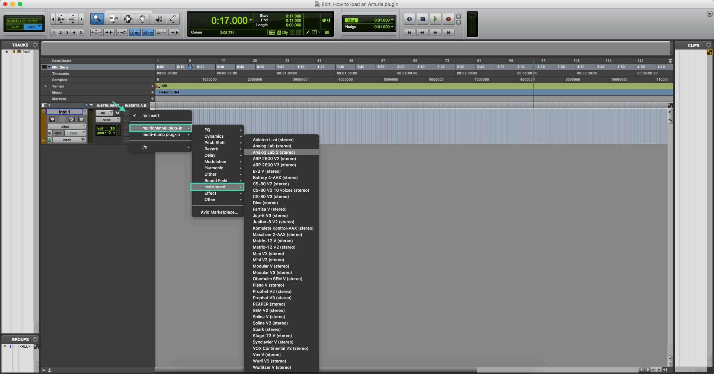Open 'multichannel plug-in' submenu

tap(161, 128)
